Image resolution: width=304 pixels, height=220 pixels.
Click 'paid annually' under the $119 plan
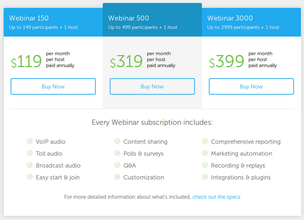click(x=60, y=66)
